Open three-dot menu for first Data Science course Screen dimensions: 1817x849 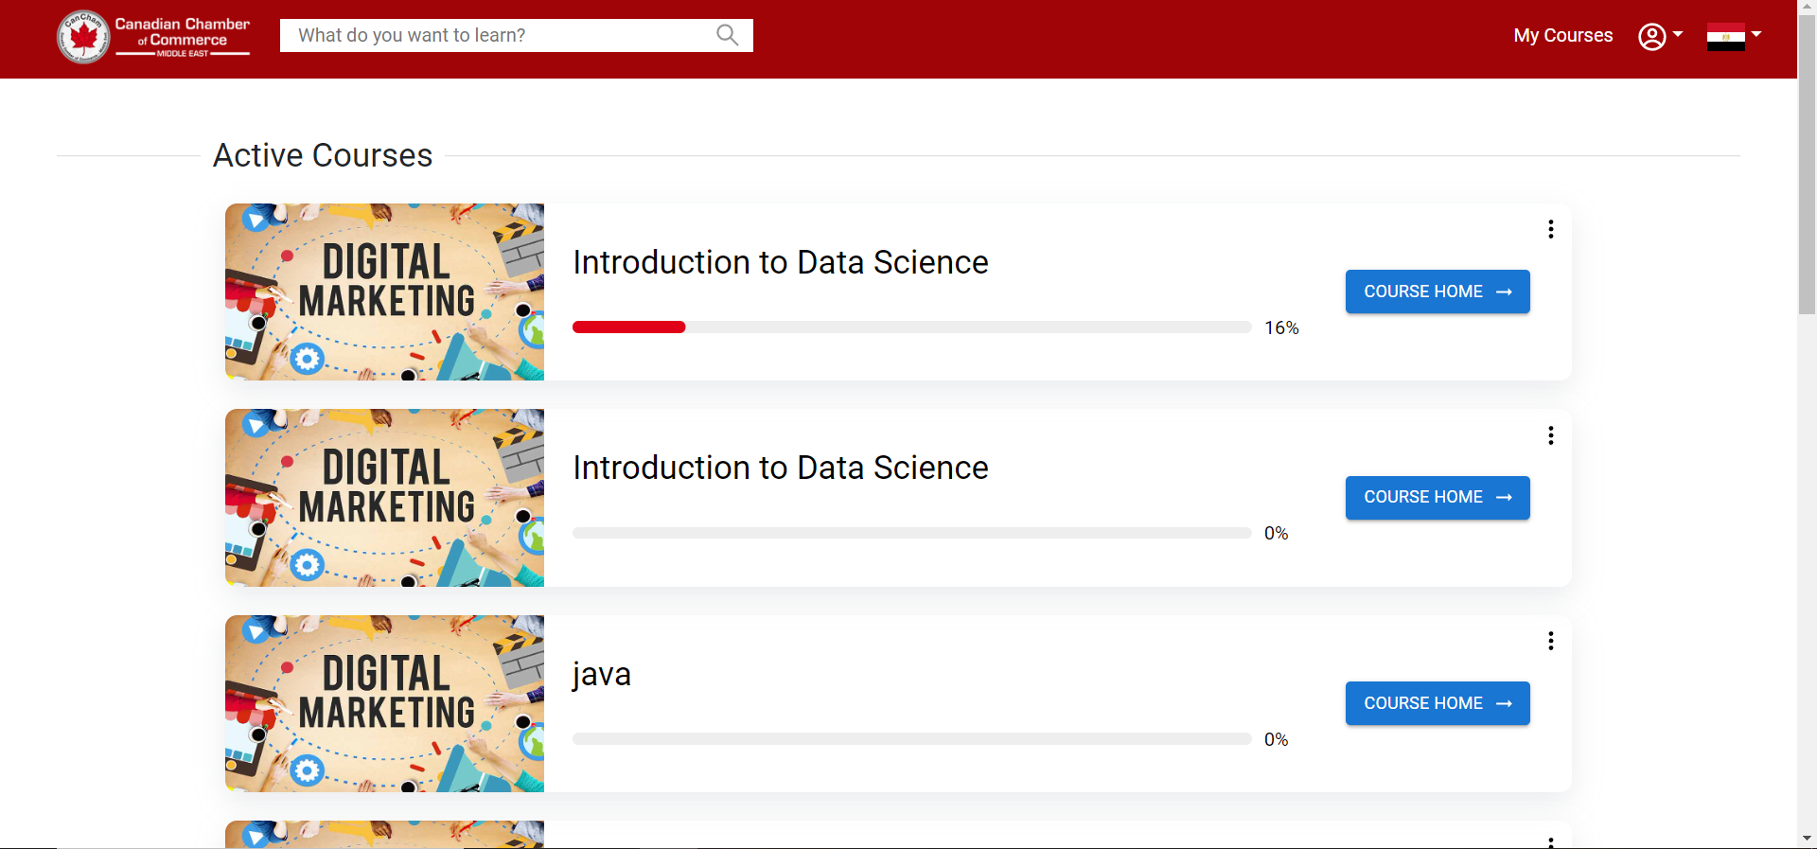click(1550, 229)
